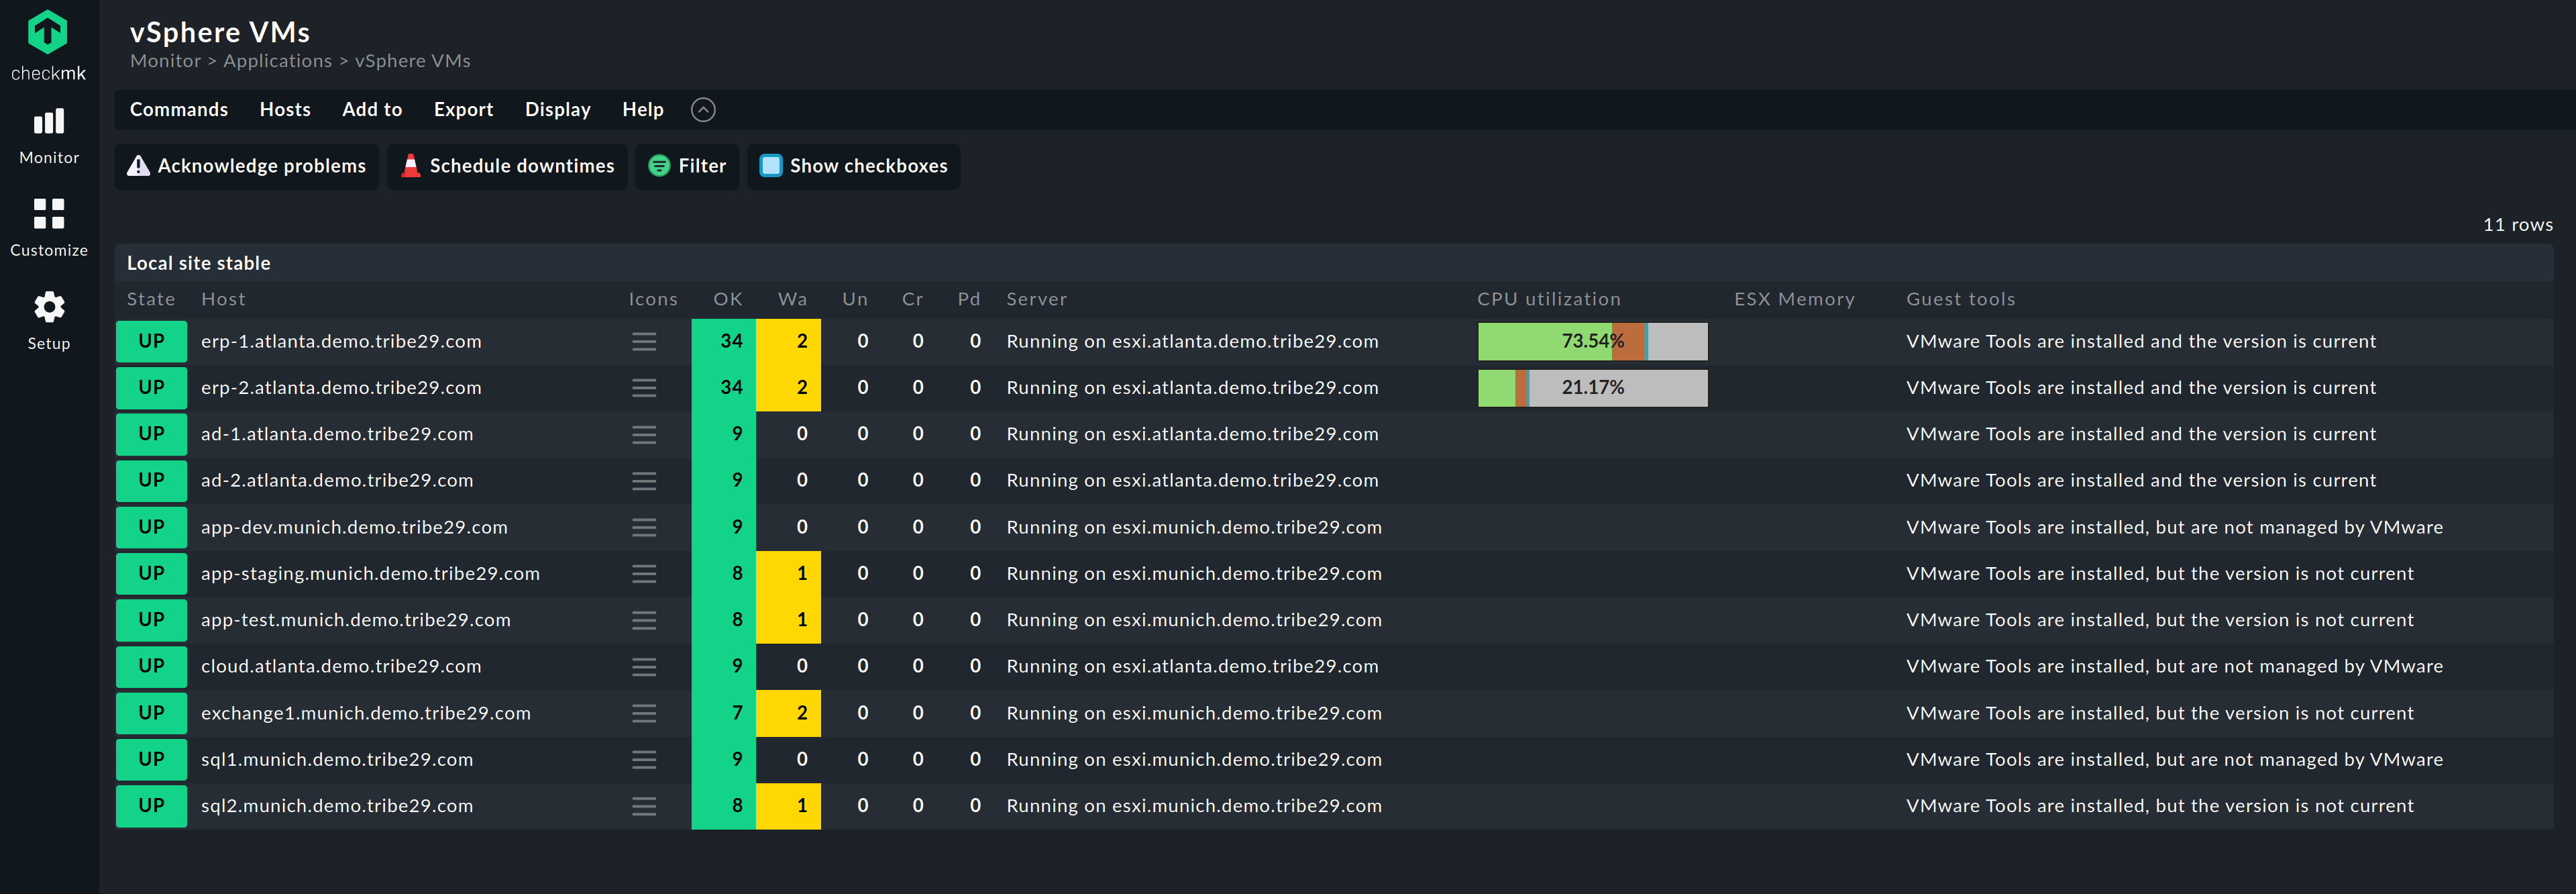Open action menu icon for cloud.atlanta host
Screen dimensions: 2576x894
point(644,667)
